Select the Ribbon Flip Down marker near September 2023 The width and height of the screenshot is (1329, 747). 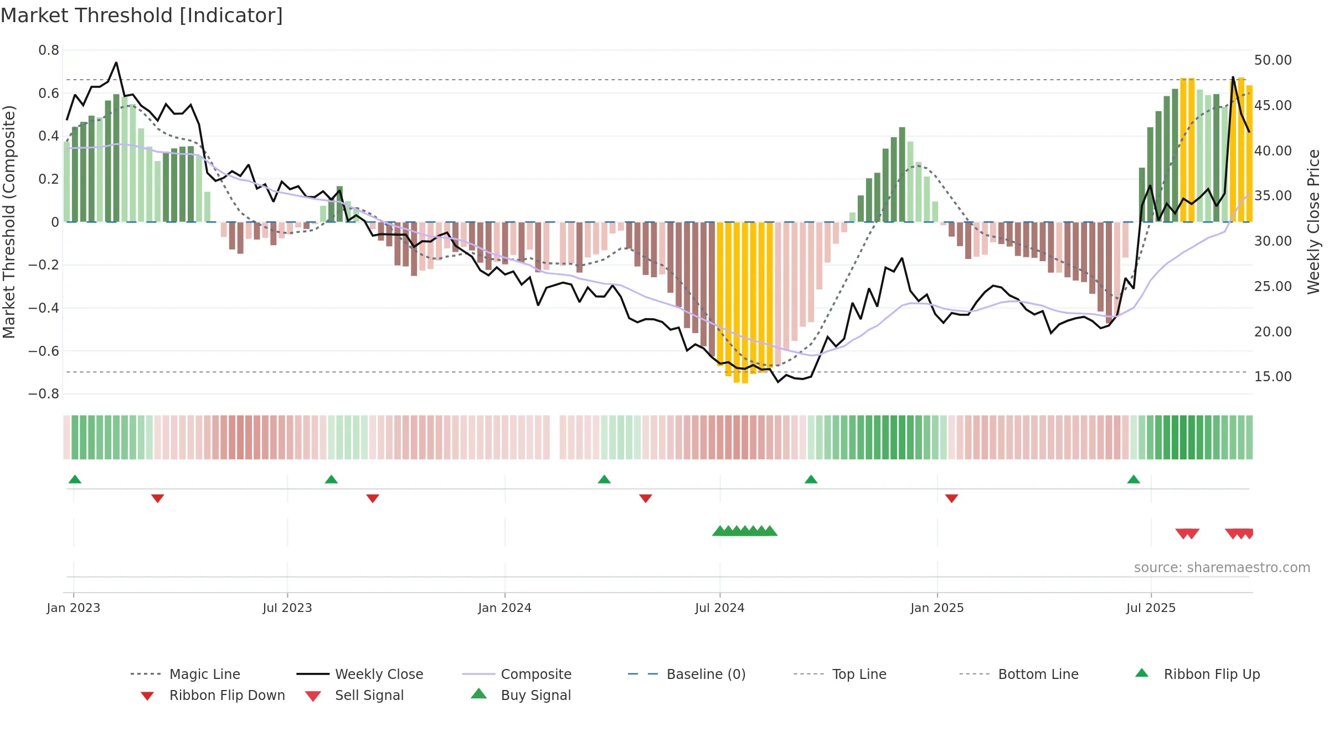(x=373, y=499)
